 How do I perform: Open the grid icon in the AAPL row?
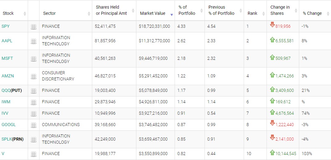(34, 41)
